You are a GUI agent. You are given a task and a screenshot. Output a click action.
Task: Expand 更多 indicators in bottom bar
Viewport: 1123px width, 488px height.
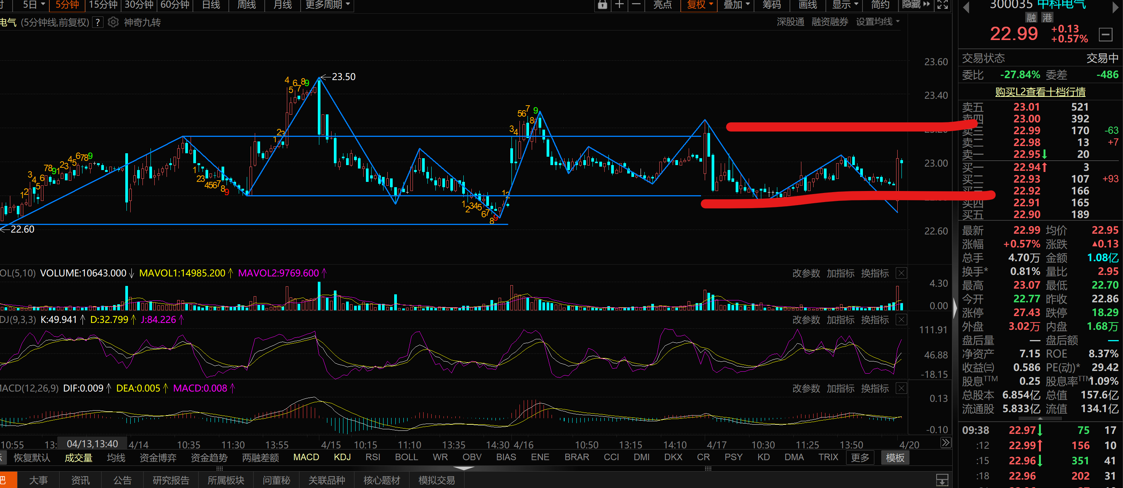[x=860, y=457]
